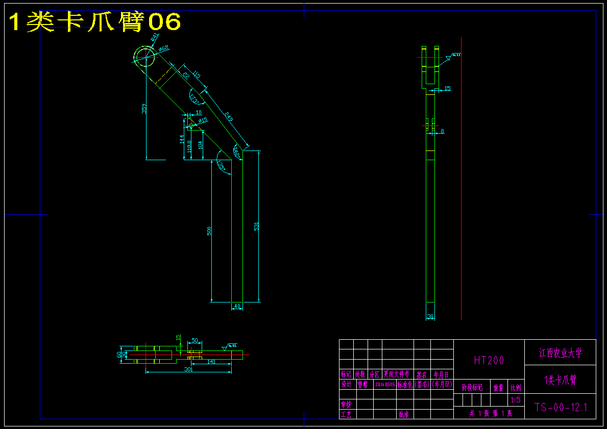The image size is (607, 429).
Task: Click the magenta part name "1类卡爪臂" in the title block
Action: (560, 380)
